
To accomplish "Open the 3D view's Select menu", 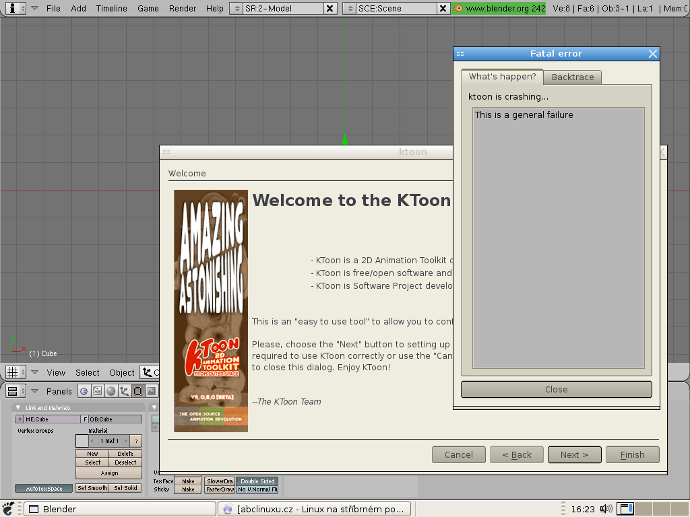I will [87, 373].
